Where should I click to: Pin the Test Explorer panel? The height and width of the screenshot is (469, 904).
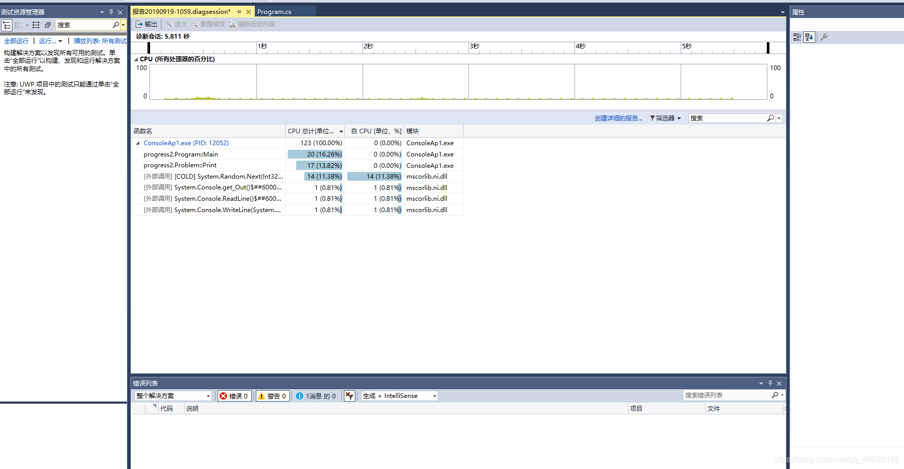(111, 12)
